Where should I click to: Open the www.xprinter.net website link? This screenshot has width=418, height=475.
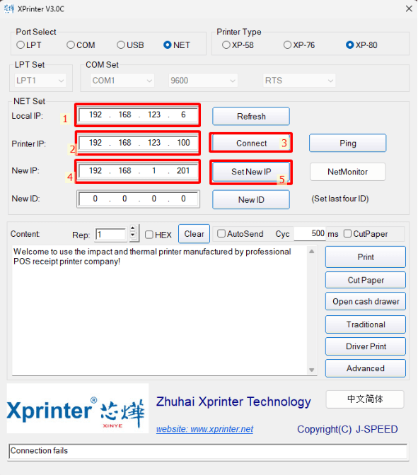click(205, 429)
